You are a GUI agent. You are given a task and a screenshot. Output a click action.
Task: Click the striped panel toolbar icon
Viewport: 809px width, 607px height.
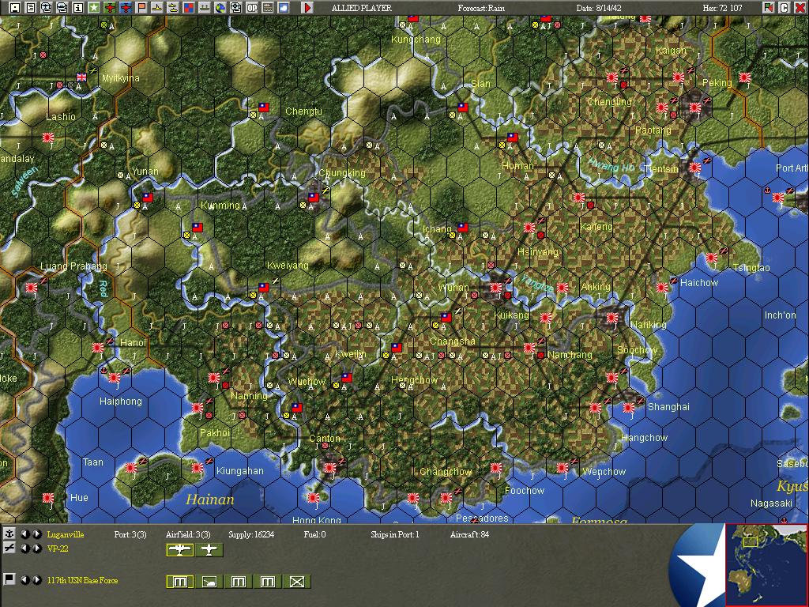pyautogui.click(x=268, y=8)
